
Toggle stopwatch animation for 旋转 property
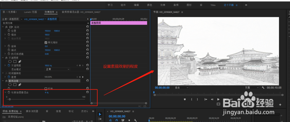pos(9,46)
